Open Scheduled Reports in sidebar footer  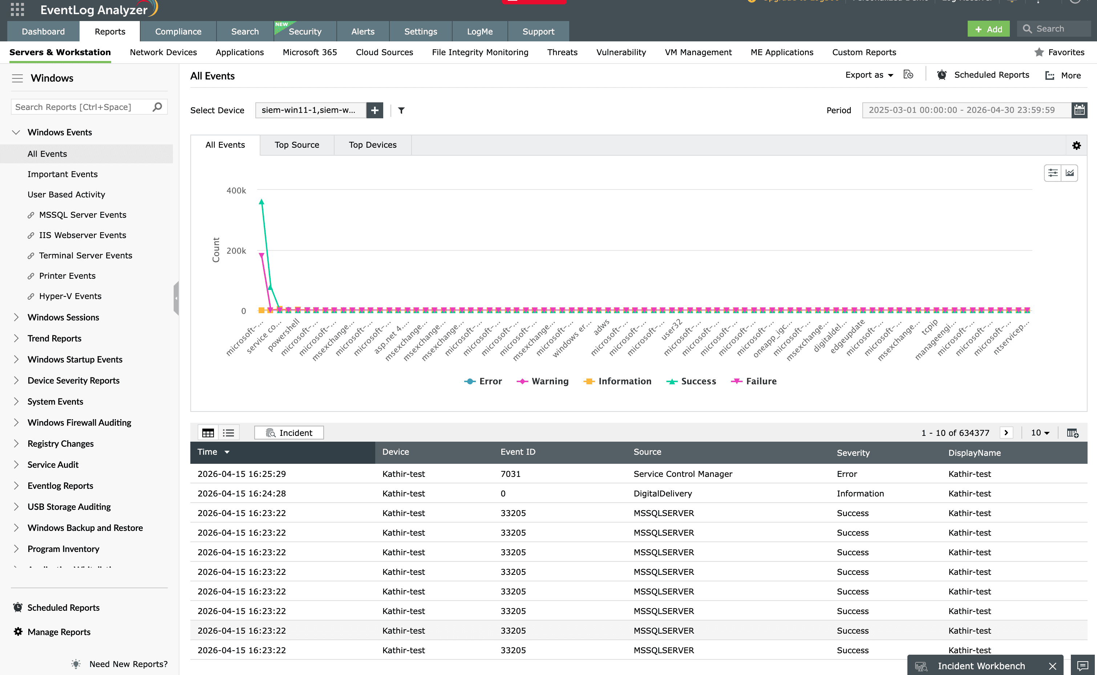click(64, 607)
